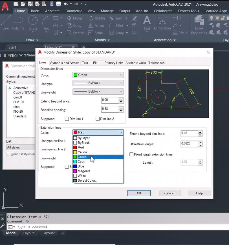Open the Dimension lines Linetype dropdown
Image resolution: width=229 pixels, height=245 pixels.
pos(98,83)
